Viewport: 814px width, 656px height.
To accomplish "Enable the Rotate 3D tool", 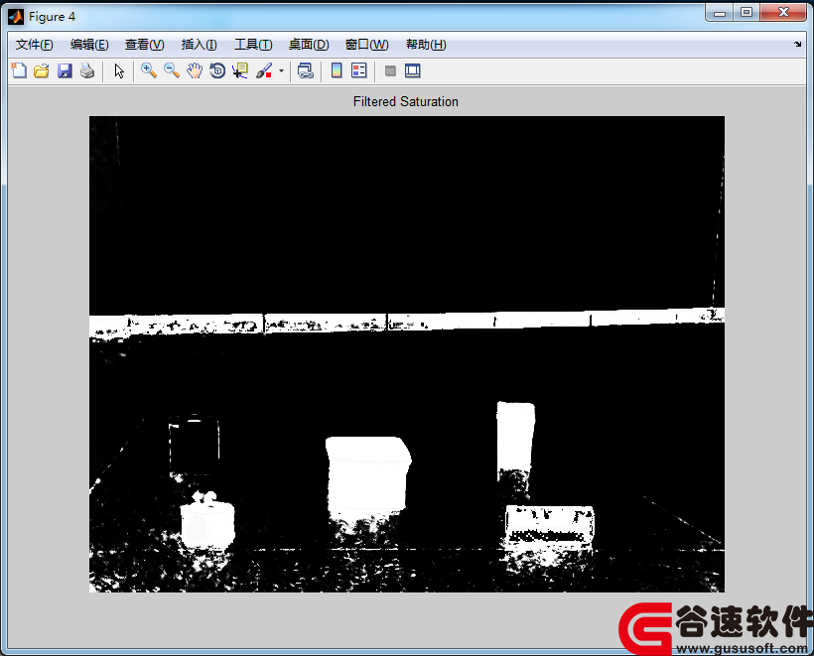I will pyautogui.click(x=217, y=70).
